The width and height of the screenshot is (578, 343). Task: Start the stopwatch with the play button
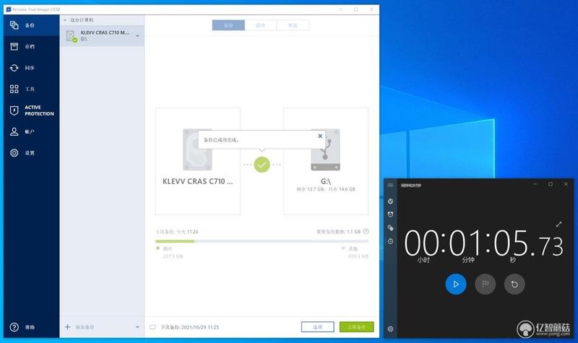456,284
